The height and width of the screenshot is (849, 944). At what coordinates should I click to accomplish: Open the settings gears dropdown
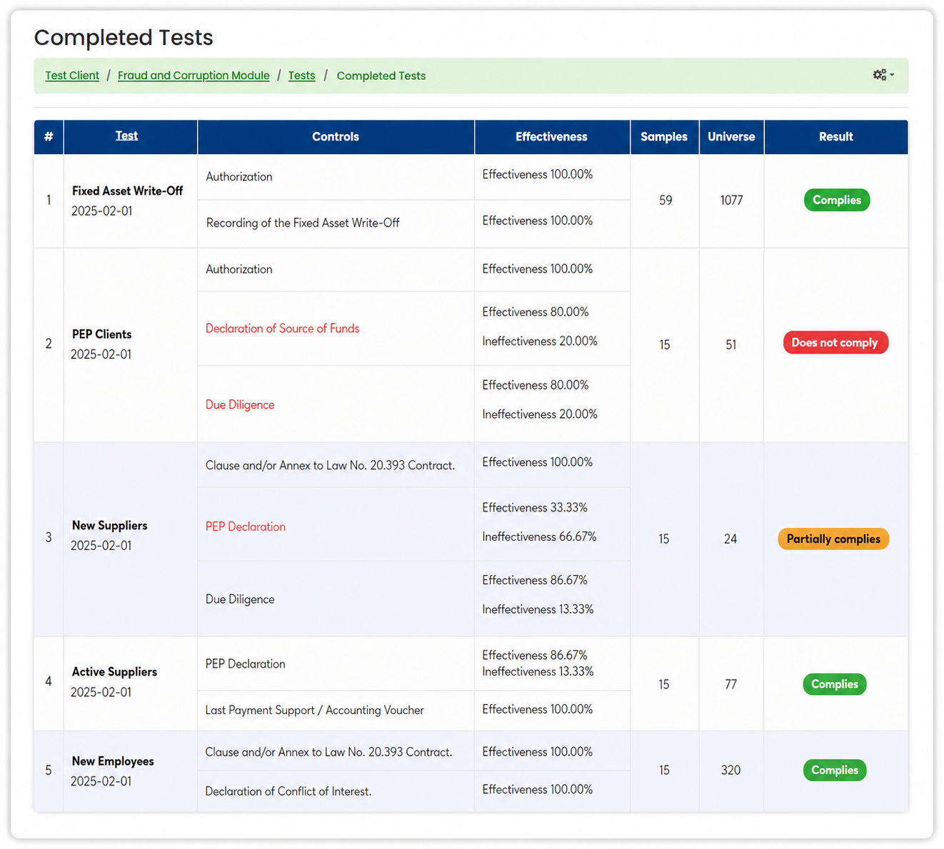click(x=883, y=75)
